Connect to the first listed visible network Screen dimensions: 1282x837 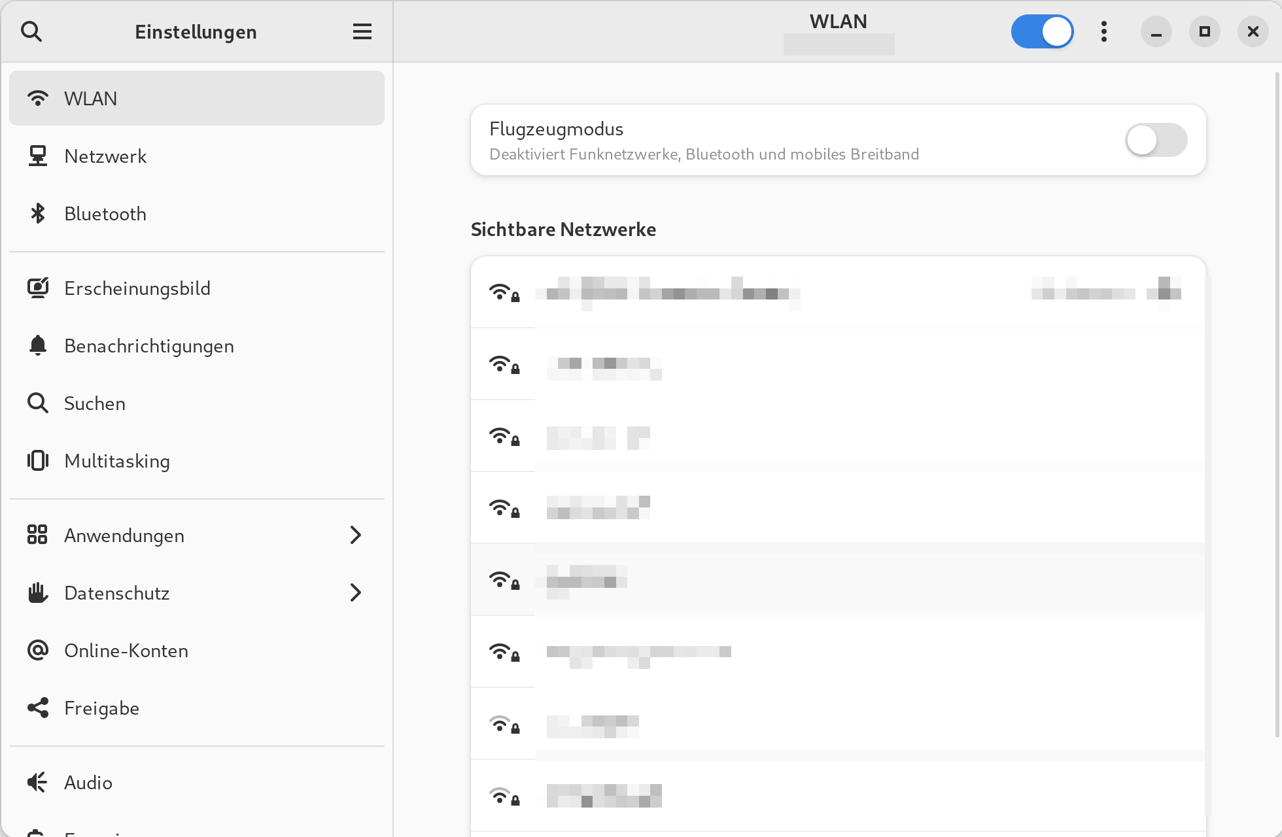click(837, 292)
